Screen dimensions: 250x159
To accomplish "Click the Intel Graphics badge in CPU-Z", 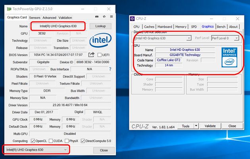I will 229,57.
